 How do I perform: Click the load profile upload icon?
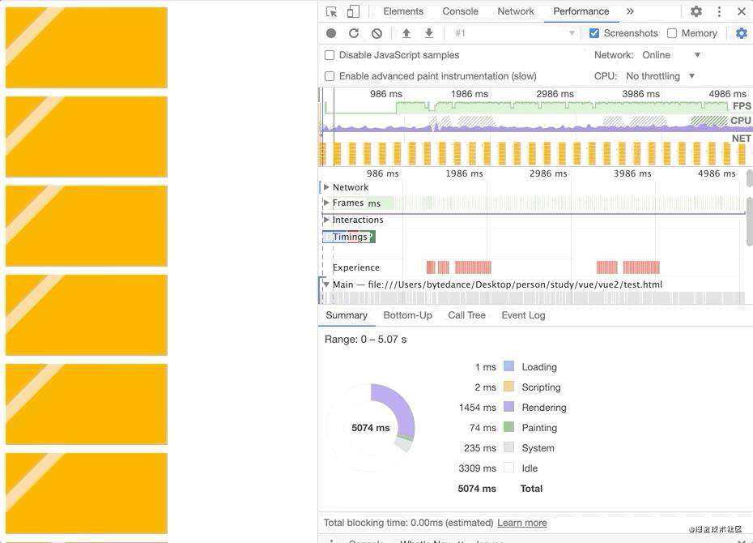406,33
